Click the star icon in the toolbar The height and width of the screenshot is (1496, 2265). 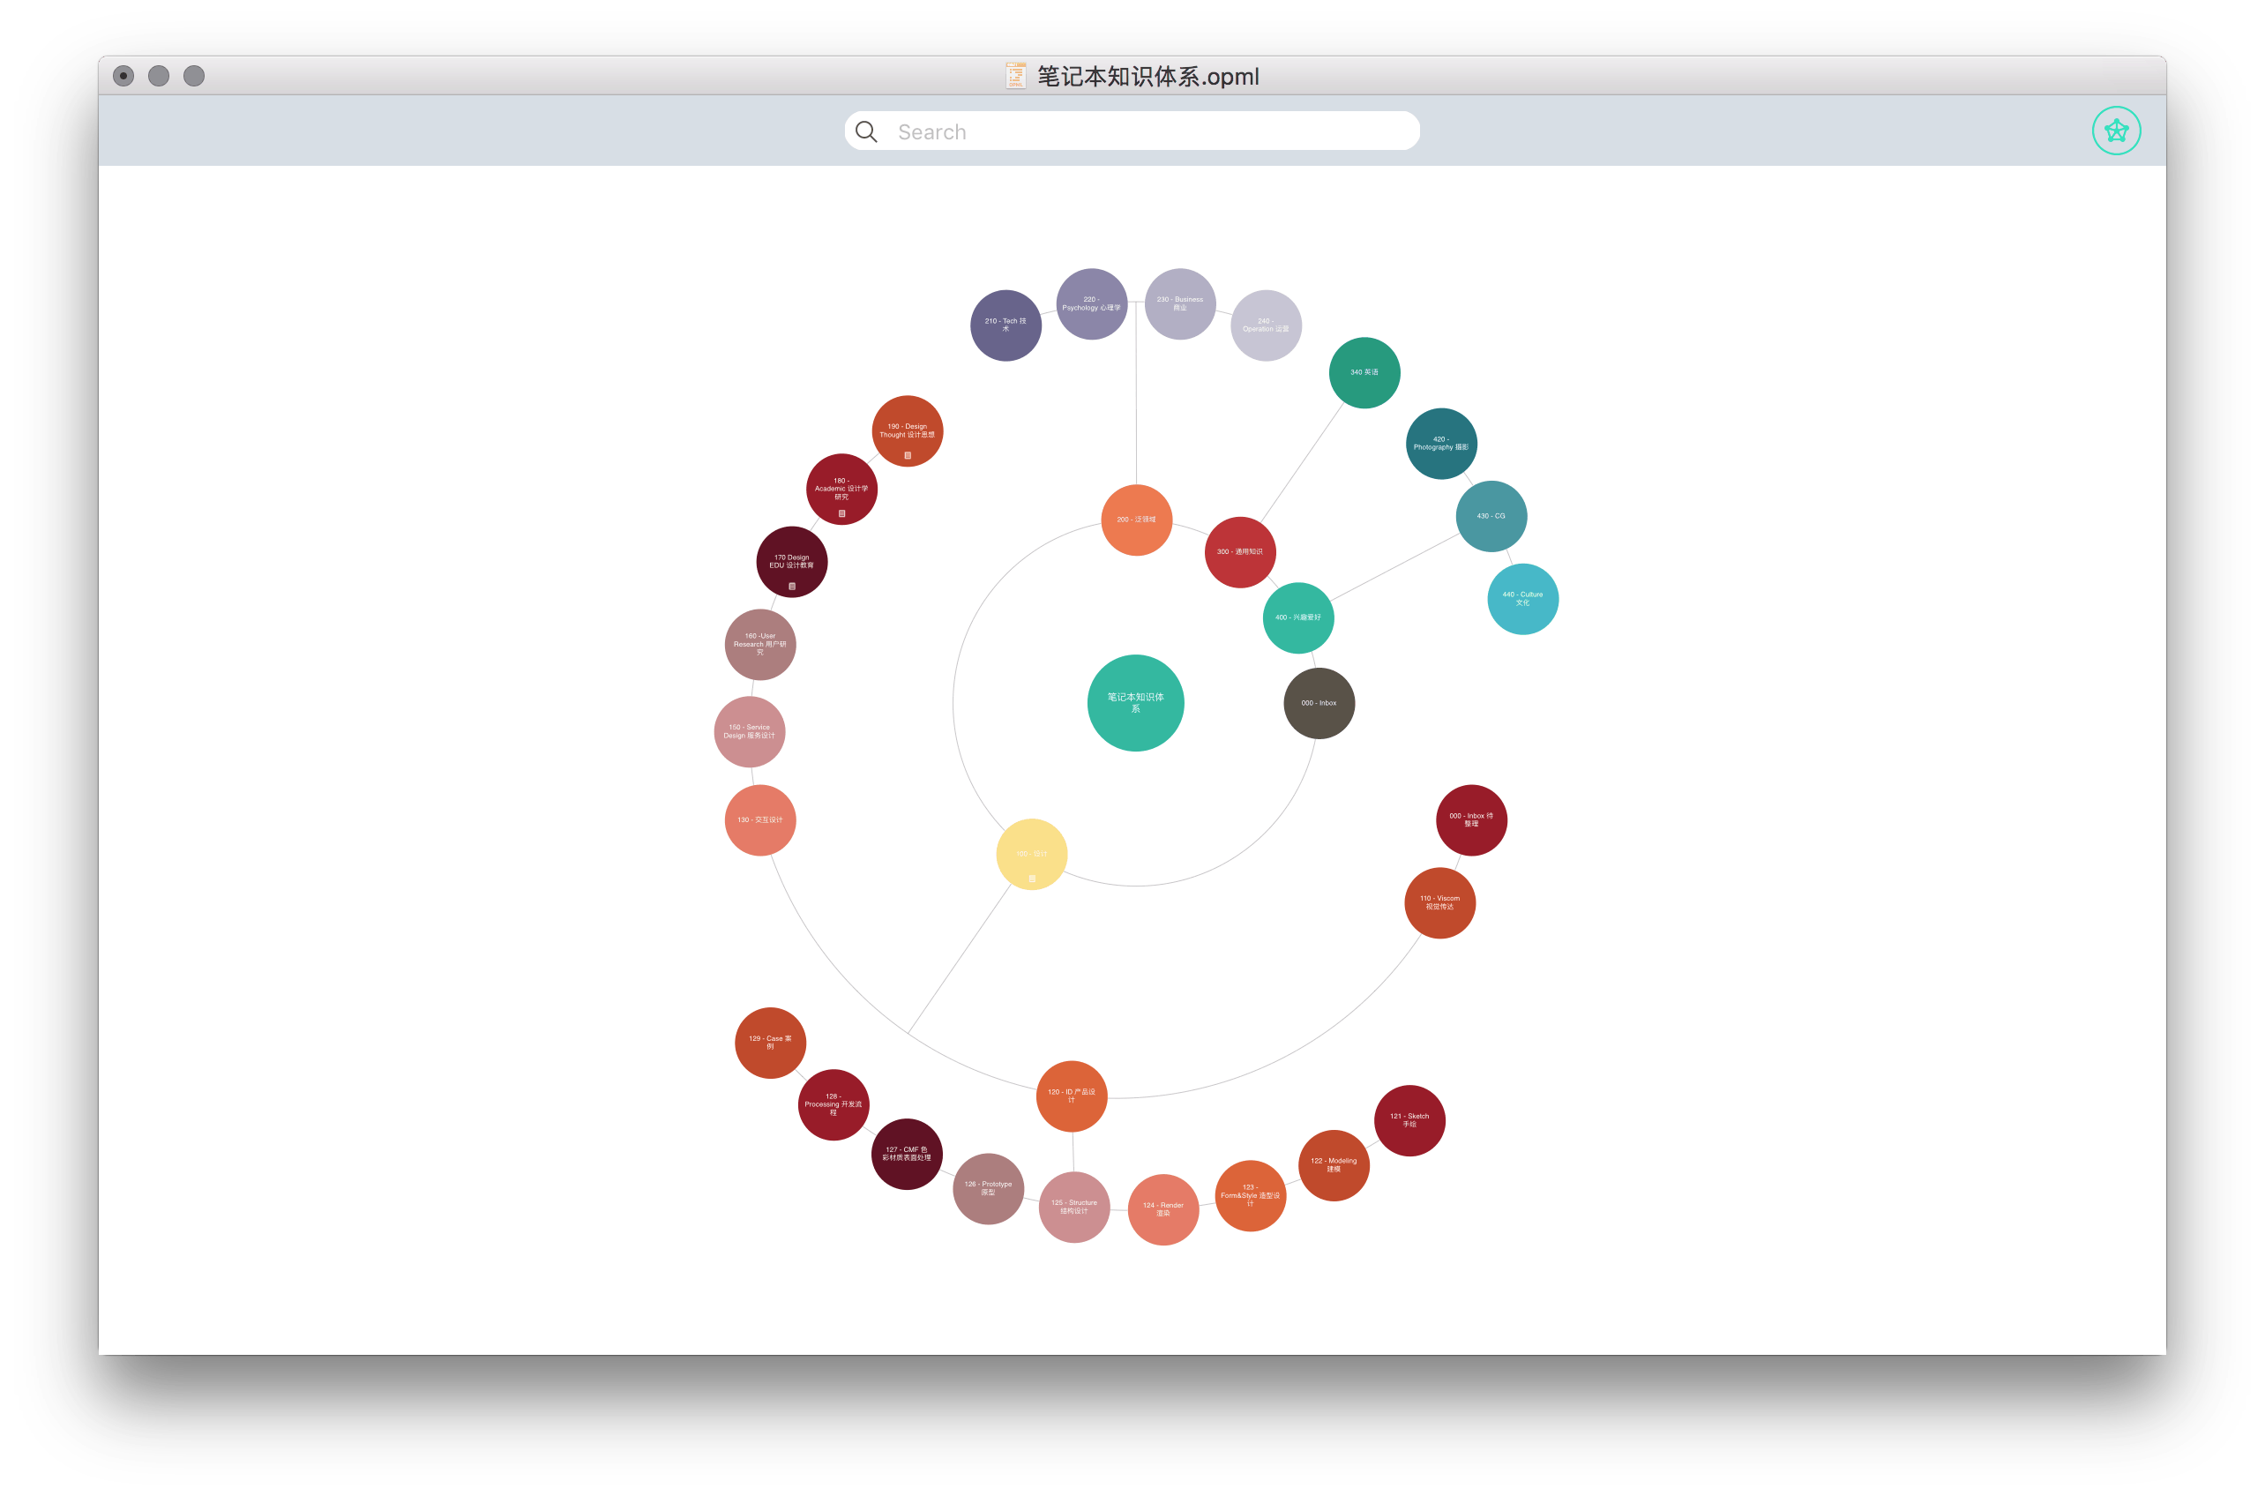pyautogui.click(x=2115, y=131)
